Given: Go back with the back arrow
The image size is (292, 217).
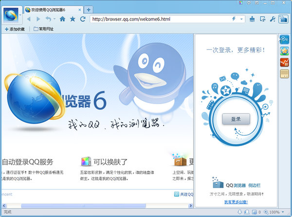Looking at the screenshot, I should (x=29, y=19).
